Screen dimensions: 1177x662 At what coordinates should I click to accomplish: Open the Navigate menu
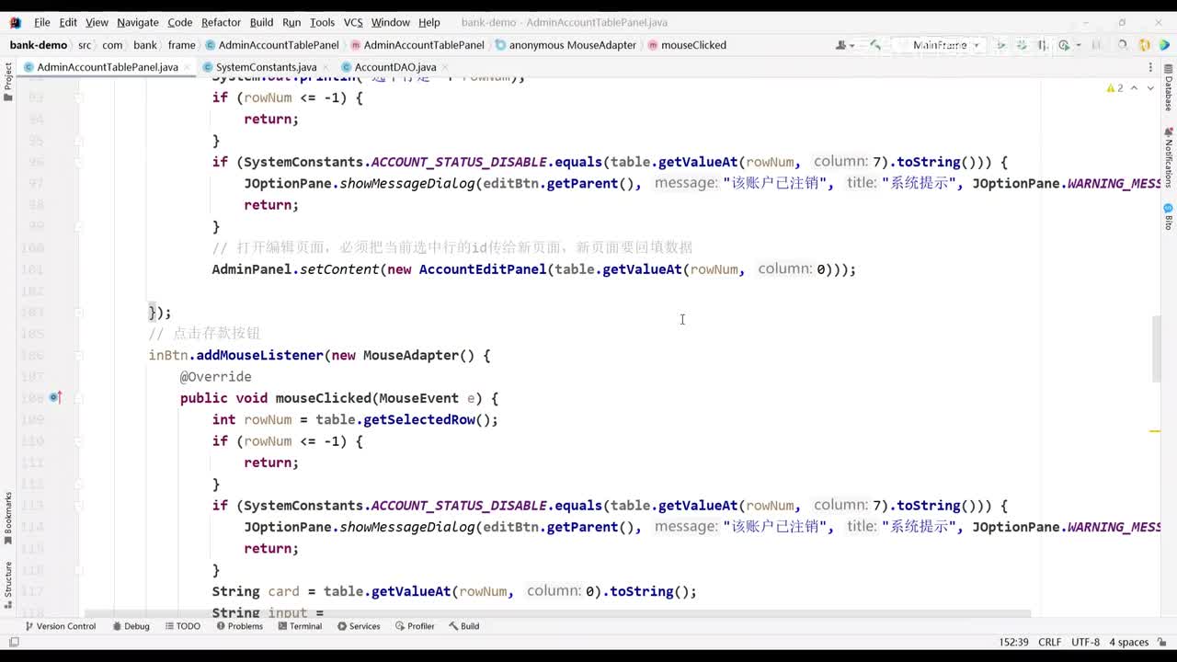tap(138, 22)
